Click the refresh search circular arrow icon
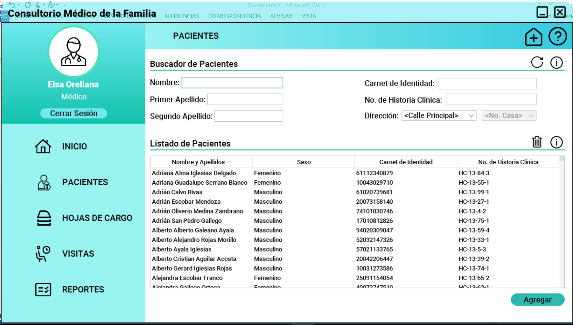This screenshot has width=573, height=325. click(x=537, y=62)
